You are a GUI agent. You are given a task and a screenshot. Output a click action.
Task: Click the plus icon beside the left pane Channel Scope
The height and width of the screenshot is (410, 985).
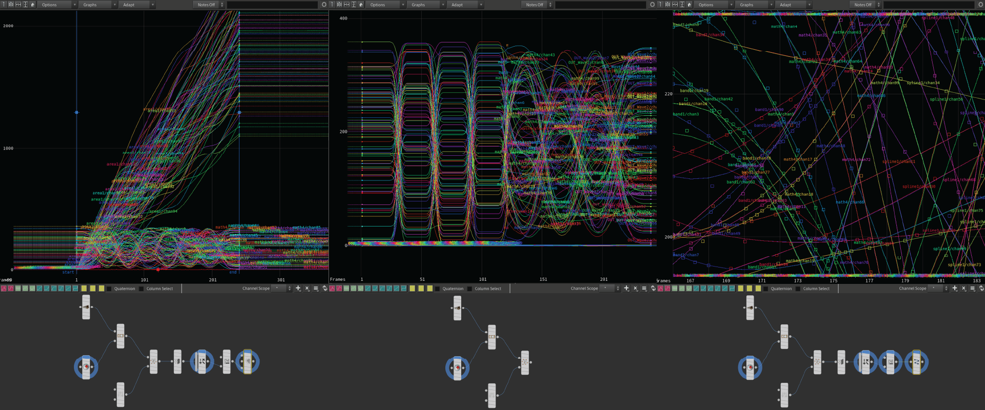click(298, 289)
